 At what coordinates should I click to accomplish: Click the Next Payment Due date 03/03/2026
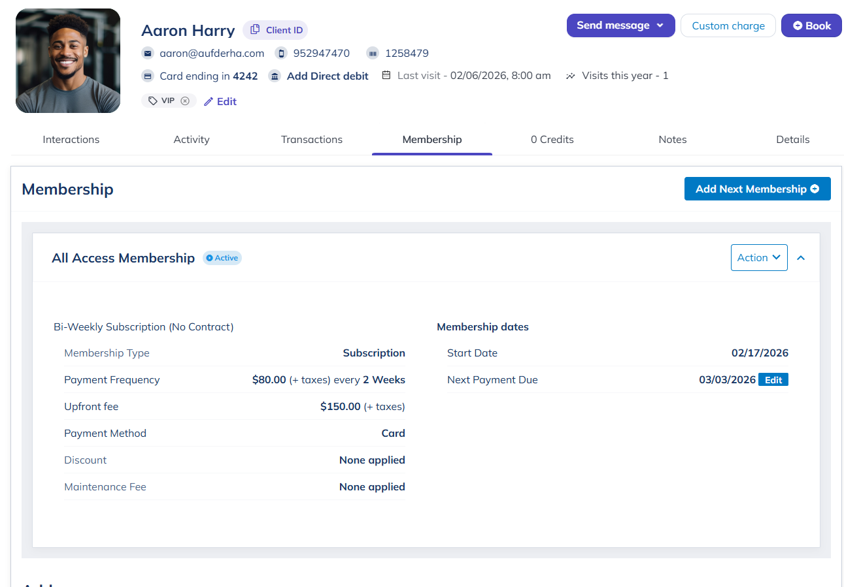pos(727,380)
